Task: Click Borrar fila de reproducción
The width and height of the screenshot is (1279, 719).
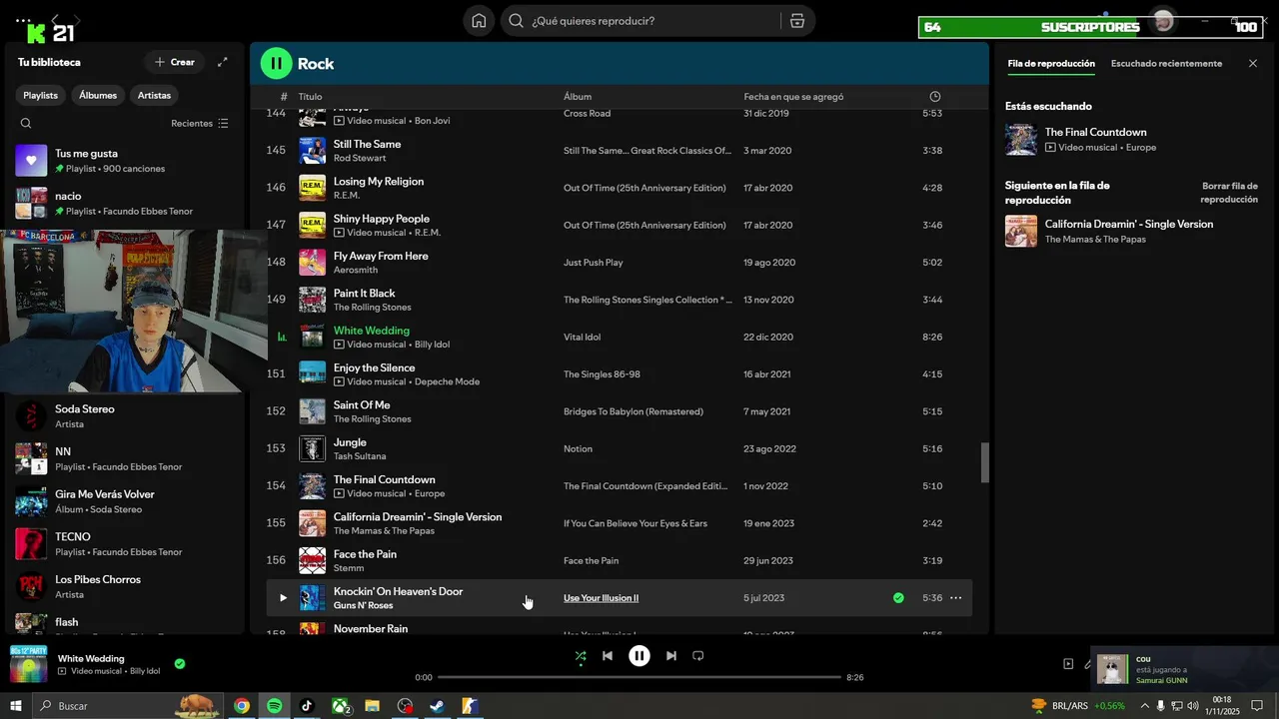Action: pos(1229,193)
